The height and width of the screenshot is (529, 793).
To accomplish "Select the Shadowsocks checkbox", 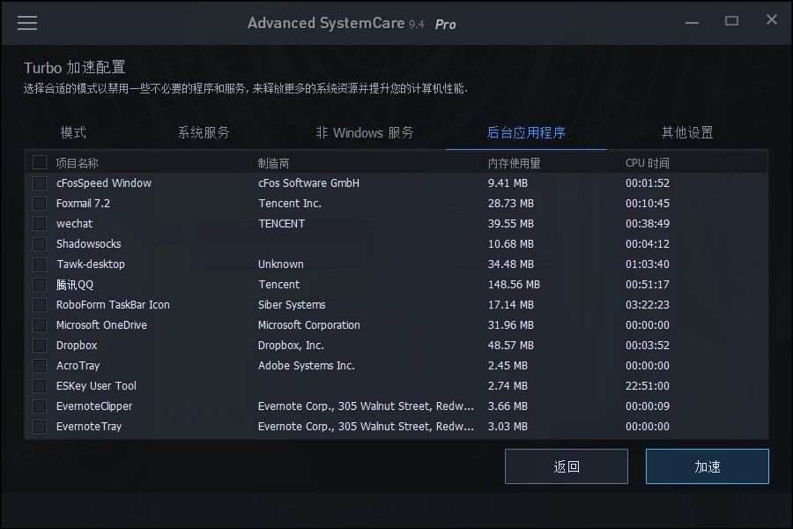I will click(x=40, y=243).
